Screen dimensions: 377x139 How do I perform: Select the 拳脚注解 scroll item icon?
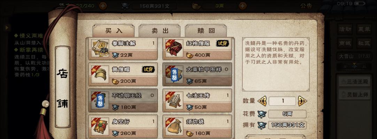(100, 48)
